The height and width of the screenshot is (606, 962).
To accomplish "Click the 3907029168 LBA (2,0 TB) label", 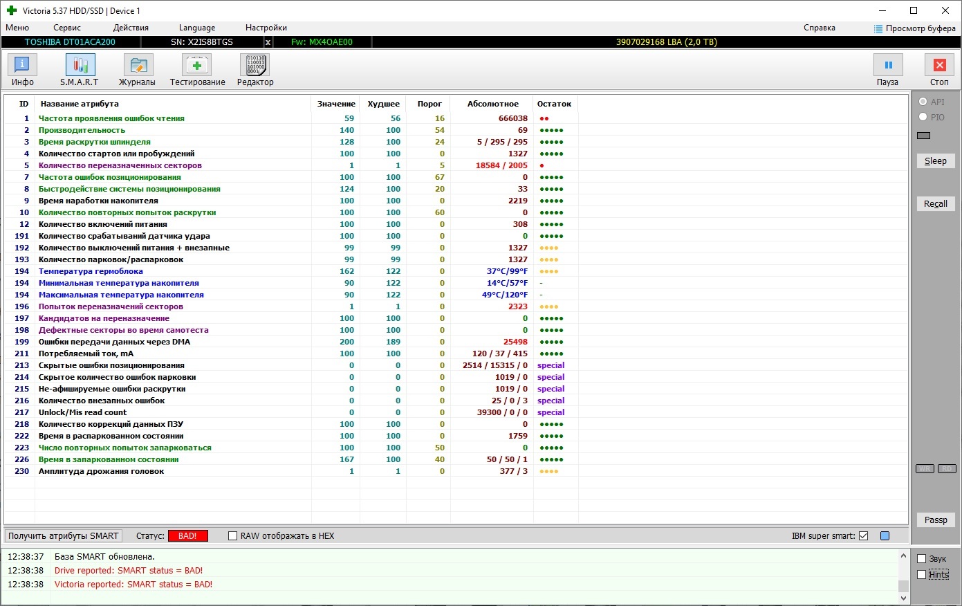I will (x=667, y=42).
